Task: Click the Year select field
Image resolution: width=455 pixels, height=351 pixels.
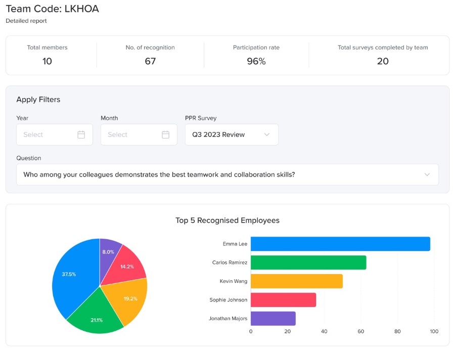Action: (x=55, y=135)
